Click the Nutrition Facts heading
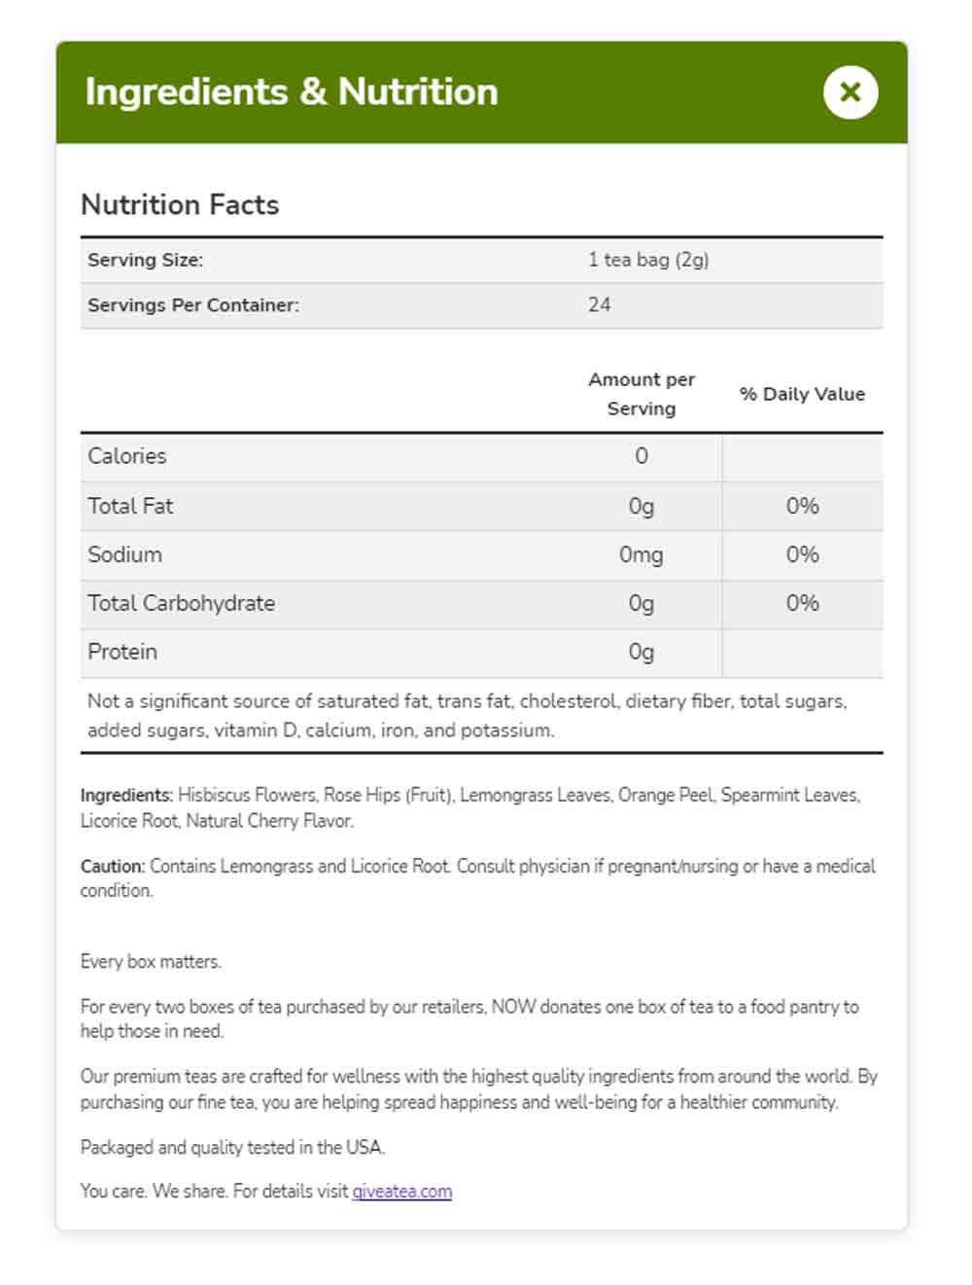Image resolution: width=972 pixels, height=1285 pixels. point(180,204)
